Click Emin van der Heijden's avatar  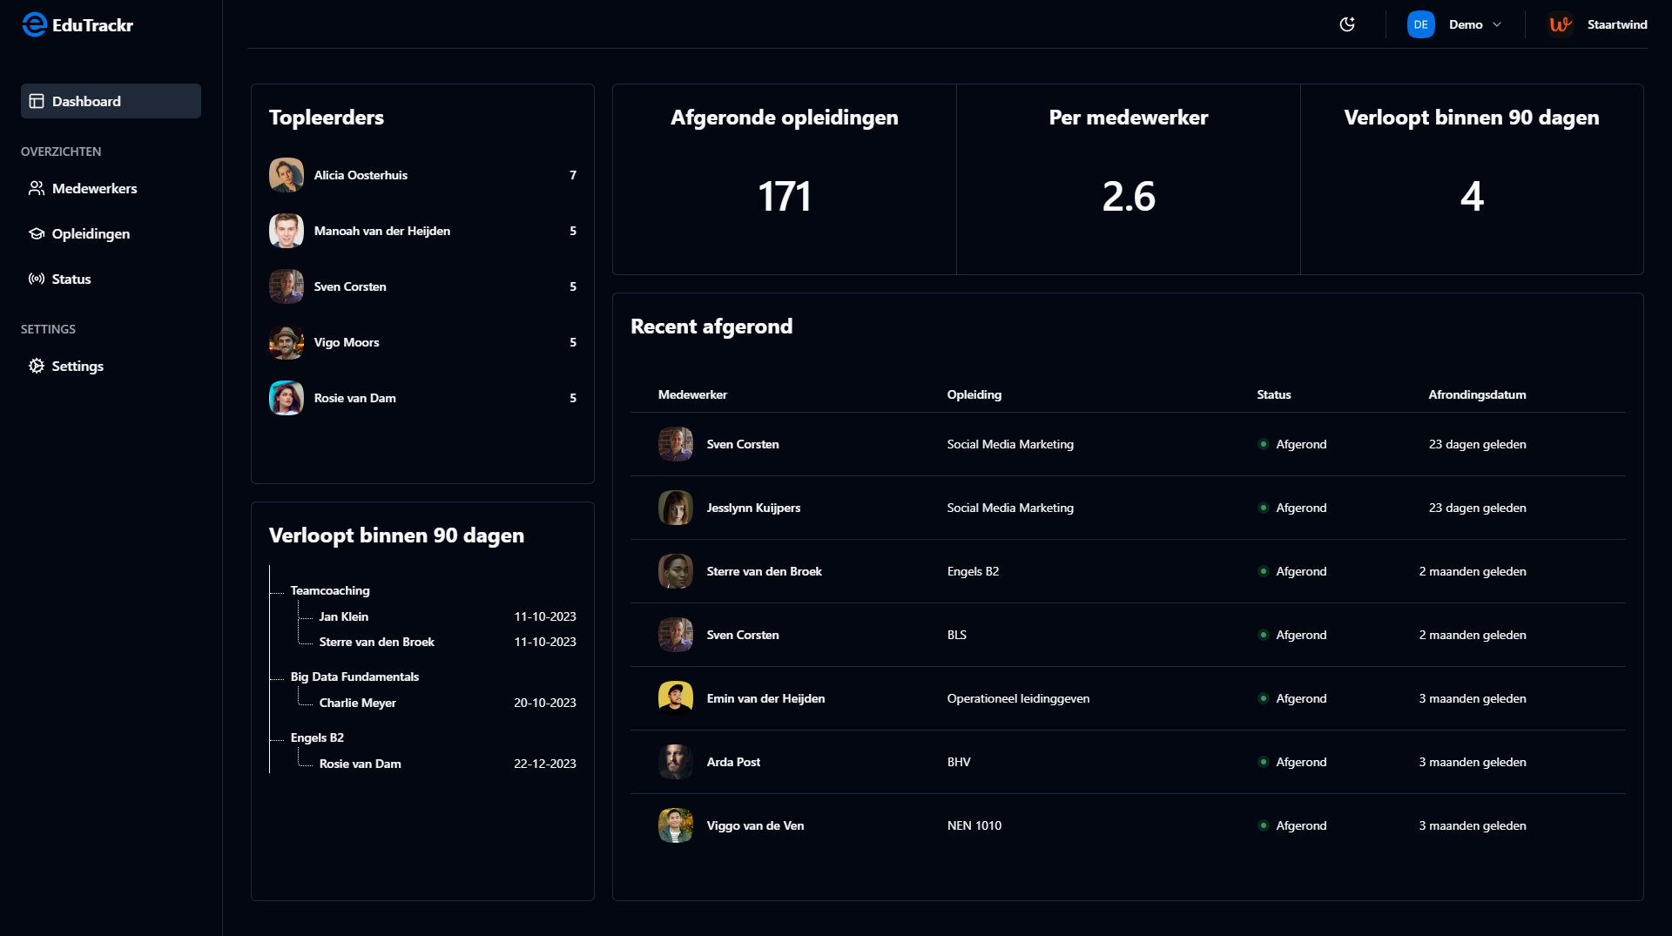(x=675, y=697)
